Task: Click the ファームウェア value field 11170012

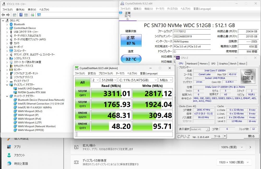Action: pyautogui.click(x=192, y=31)
